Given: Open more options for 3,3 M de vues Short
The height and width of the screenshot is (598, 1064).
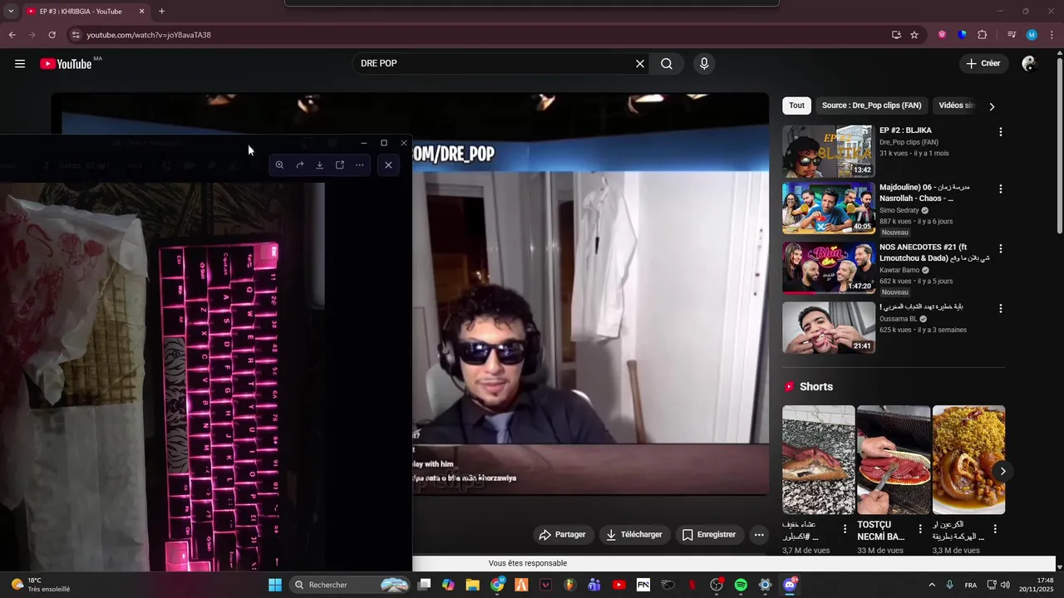Looking at the screenshot, I should (x=995, y=529).
